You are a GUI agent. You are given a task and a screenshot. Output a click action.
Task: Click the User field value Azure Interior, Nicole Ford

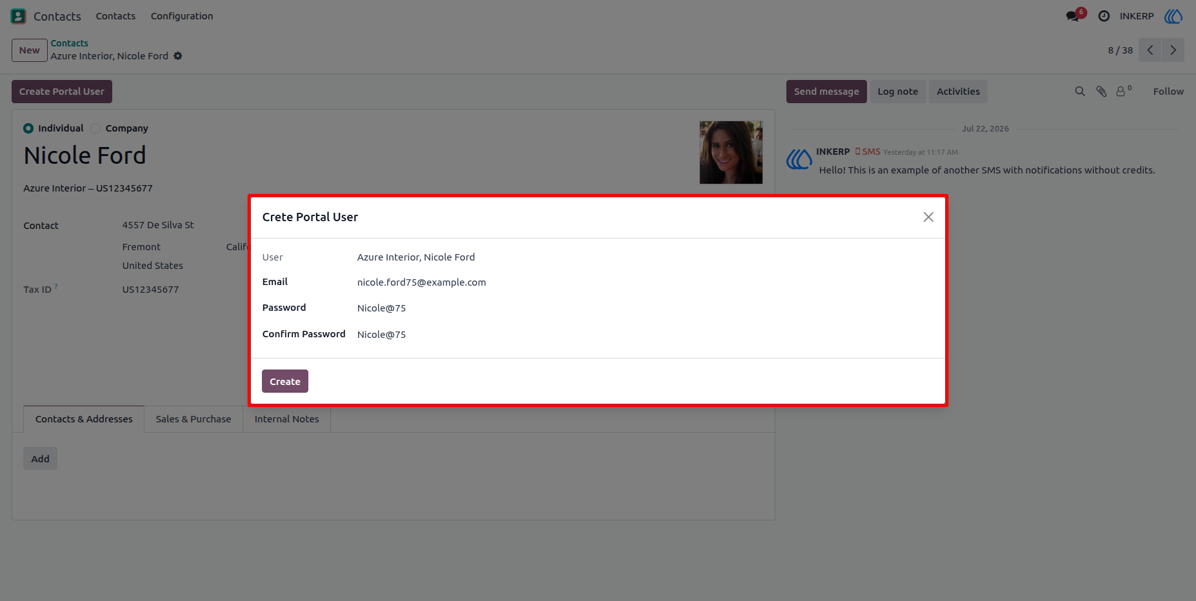coord(416,257)
